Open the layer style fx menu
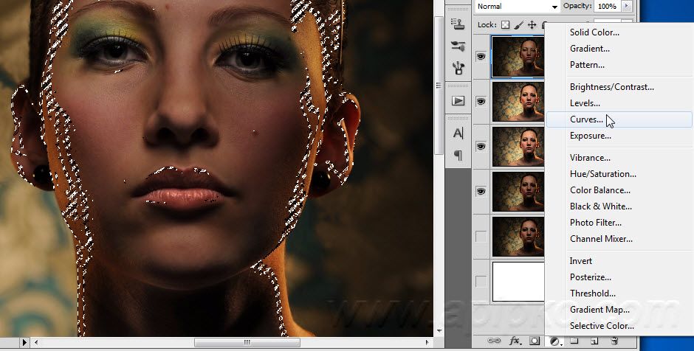Viewport: 694px width, 351px height. (x=515, y=341)
